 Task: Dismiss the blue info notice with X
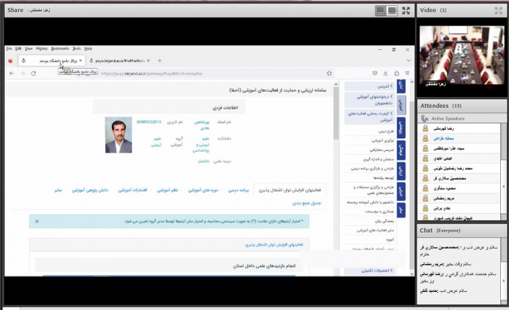(36, 221)
